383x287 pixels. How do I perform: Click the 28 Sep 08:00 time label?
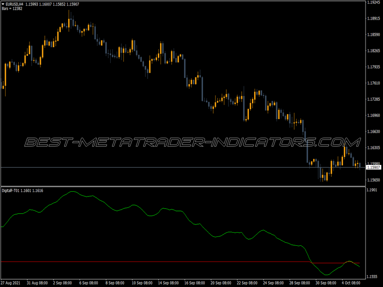coord(300,283)
